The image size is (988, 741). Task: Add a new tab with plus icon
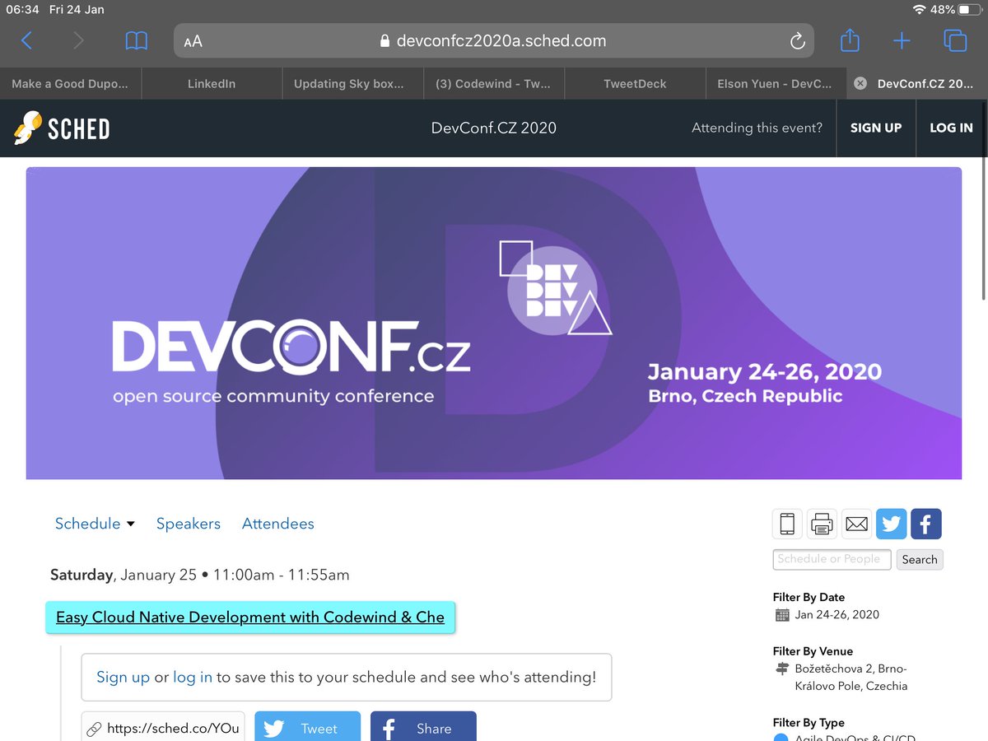pyautogui.click(x=902, y=40)
